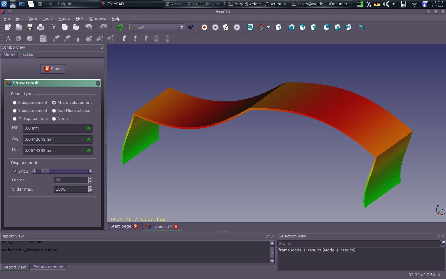Select X displacement result type
Screen dimensions: 446x279
point(30,102)
